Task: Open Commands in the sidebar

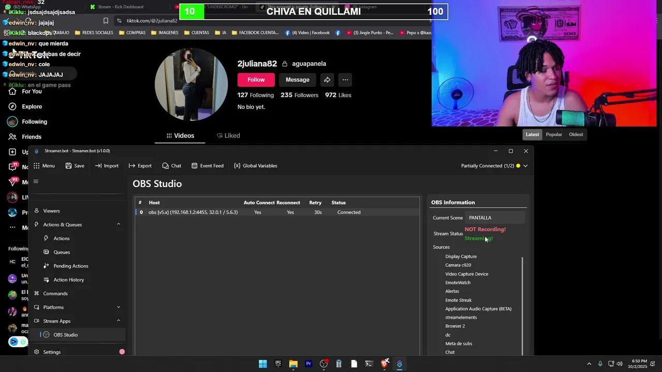Action: [x=55, y=293]
